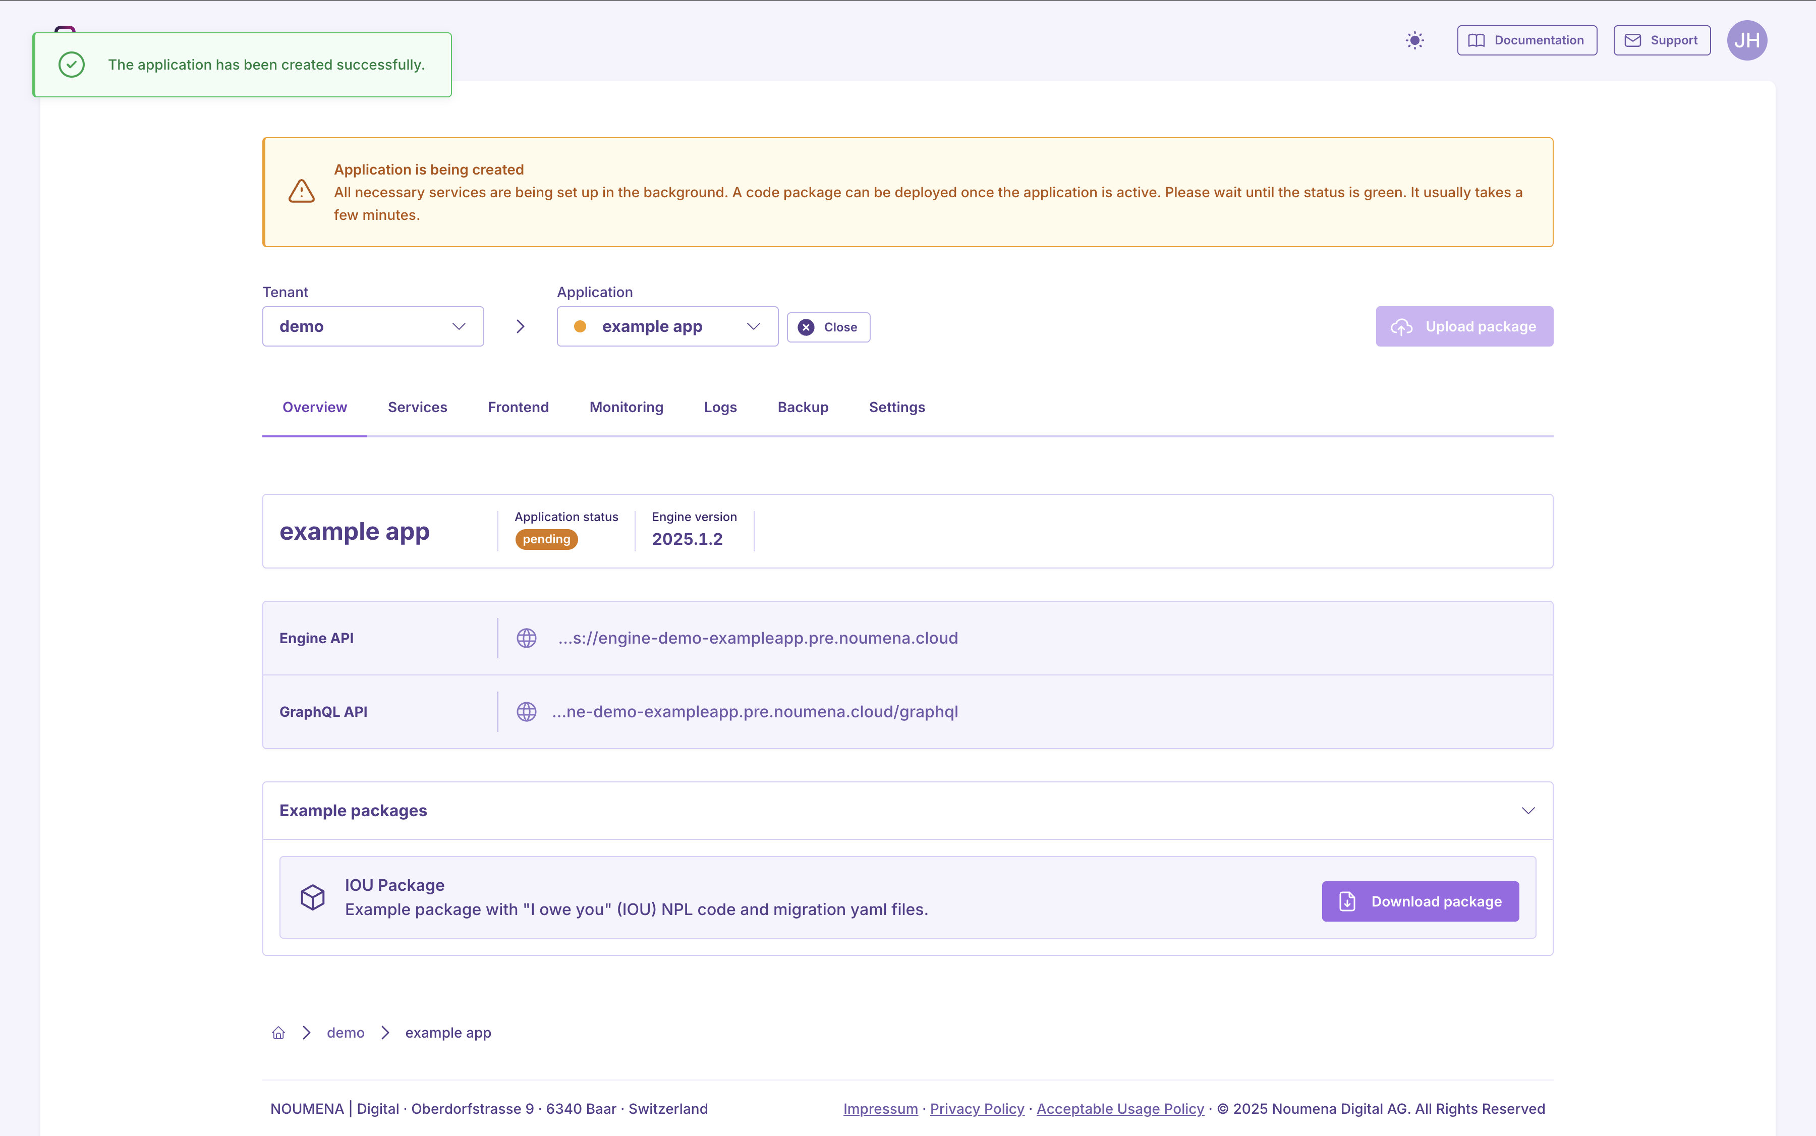Click the globe icon beside Engine API

click(x=526, y=638)
